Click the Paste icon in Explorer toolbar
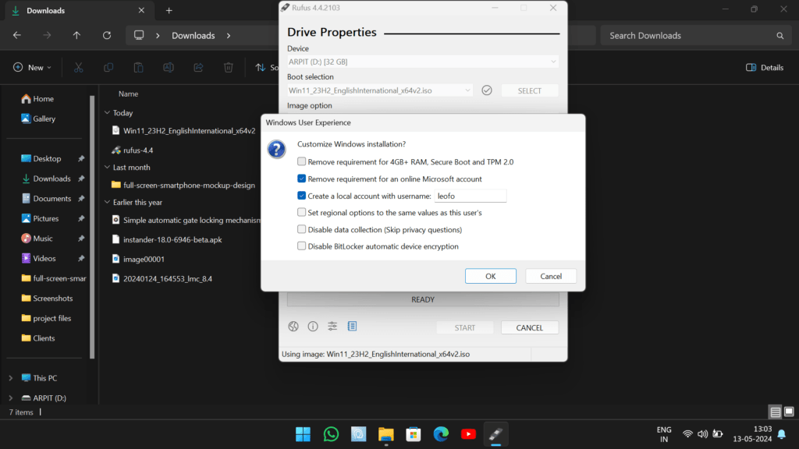The image size is (799, 449). click(x=138, y=67)
